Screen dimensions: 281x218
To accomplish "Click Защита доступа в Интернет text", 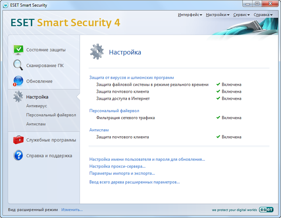I will click(123, 98).
